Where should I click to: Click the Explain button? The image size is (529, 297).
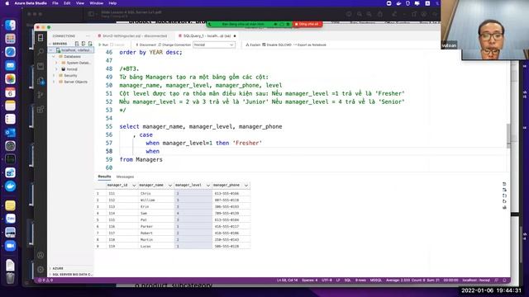253,45
